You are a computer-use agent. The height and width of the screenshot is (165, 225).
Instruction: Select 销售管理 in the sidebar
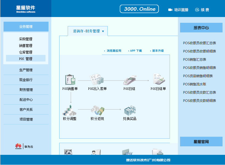(x=26, y=46)
